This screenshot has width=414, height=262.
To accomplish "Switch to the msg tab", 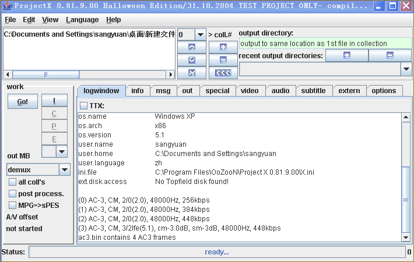I will coord(163,91).
